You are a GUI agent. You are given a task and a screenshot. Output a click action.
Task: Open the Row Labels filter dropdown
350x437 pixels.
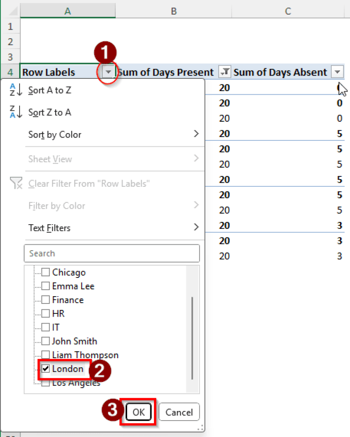click(108, 72)
